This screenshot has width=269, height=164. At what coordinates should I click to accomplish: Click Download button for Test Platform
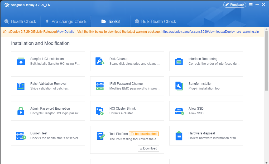tap(148, 148)
